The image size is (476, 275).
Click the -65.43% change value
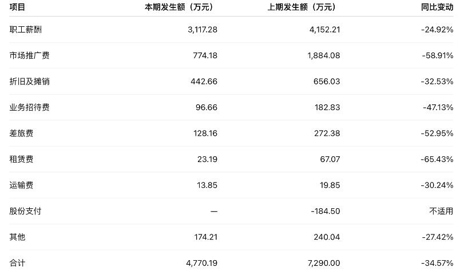437,159
